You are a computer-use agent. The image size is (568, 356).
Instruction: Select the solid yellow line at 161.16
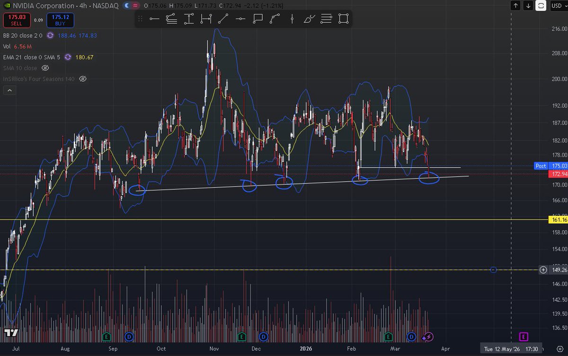click(x=275, y=220)
